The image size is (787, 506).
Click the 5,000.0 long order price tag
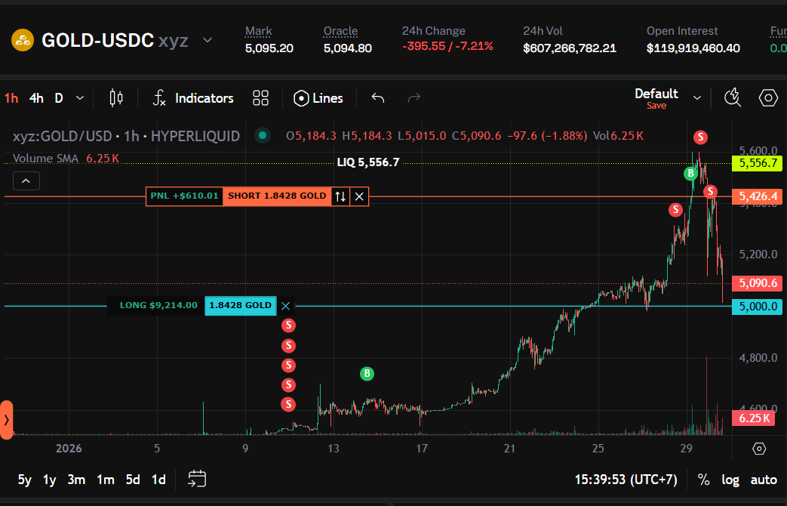757,307
